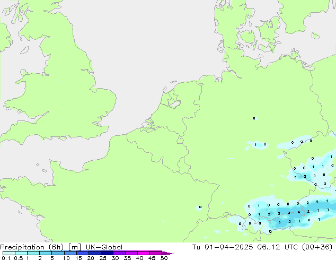Click the lone "0" value in central Germany

tap(254, 118)
